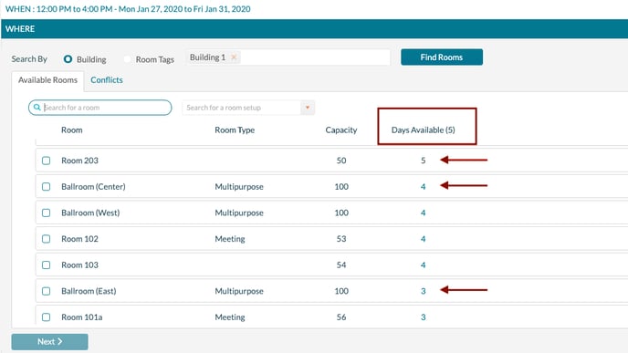
Task: Click the Ballroom (West) name
Action: (x=90, y=213)
